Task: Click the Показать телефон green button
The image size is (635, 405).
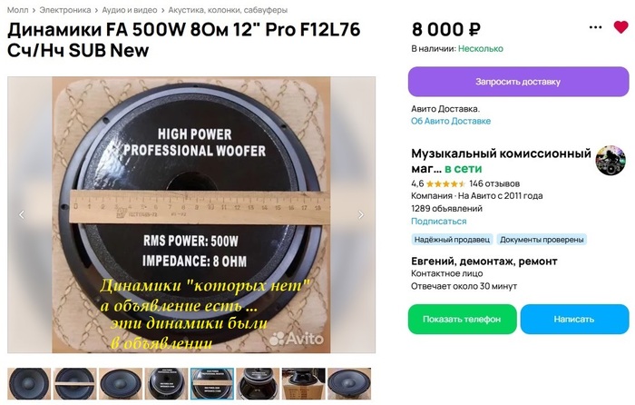Action: tap(462, 319)
